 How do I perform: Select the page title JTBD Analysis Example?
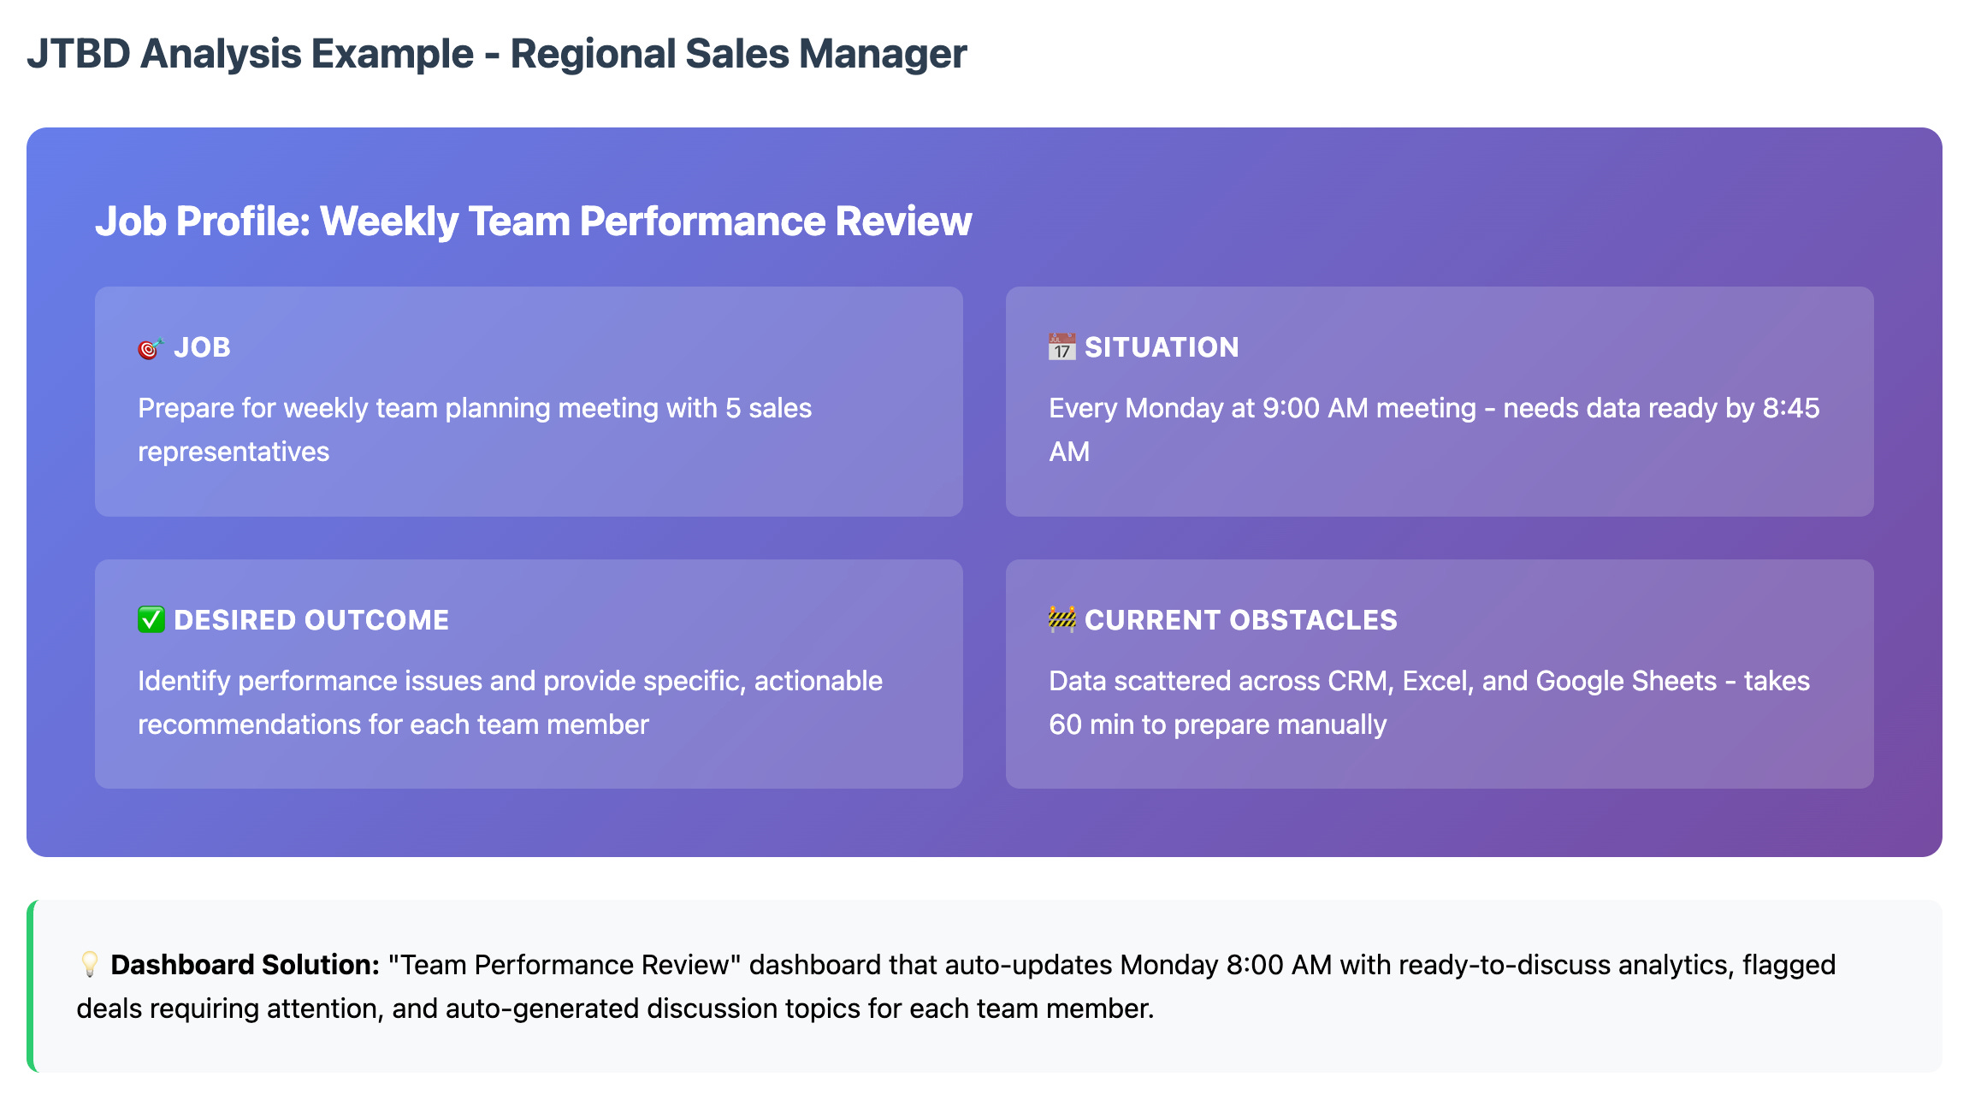[x=496, y=54]
